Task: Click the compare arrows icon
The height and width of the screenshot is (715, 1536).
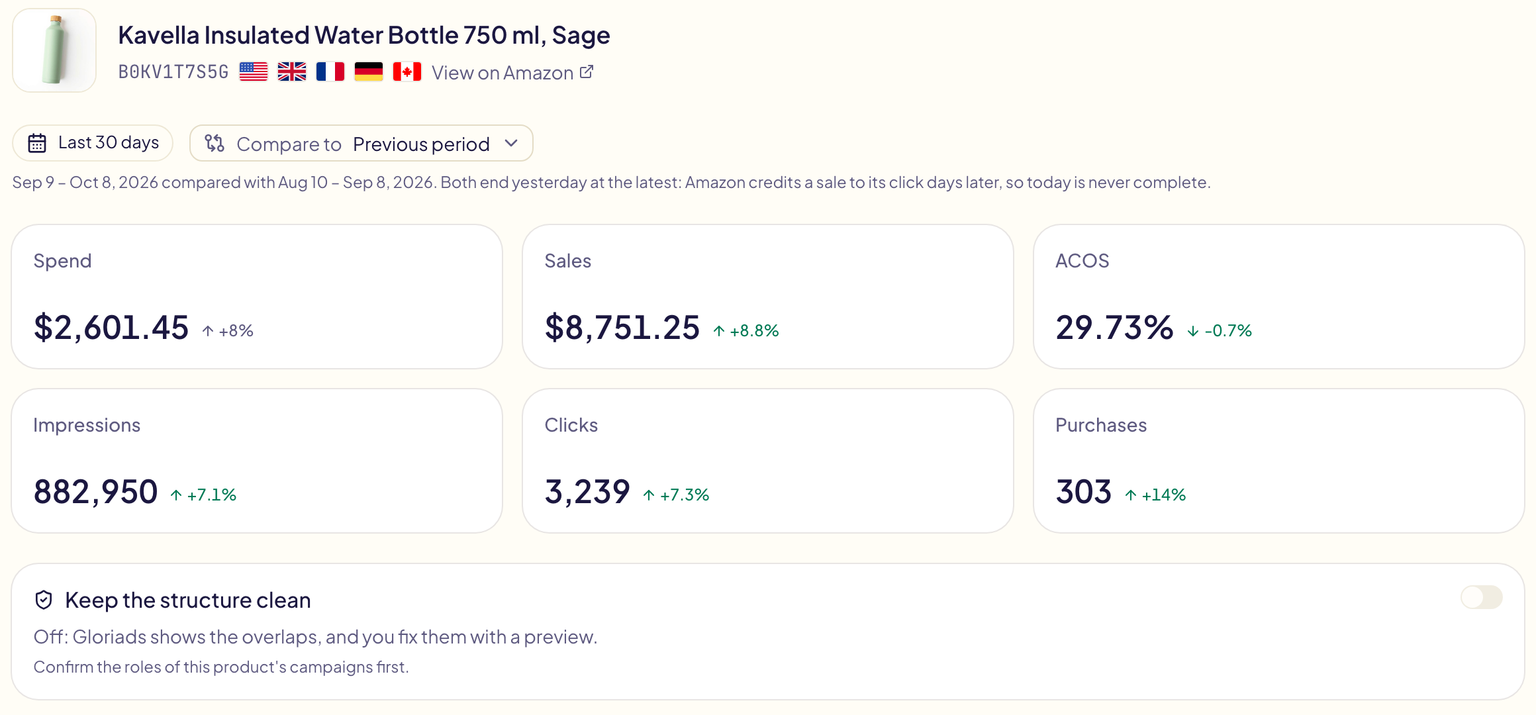Action: [215, 143]
